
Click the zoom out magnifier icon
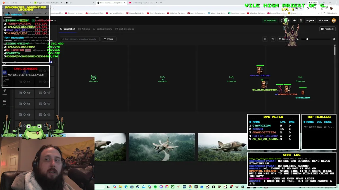click(298, 39)
